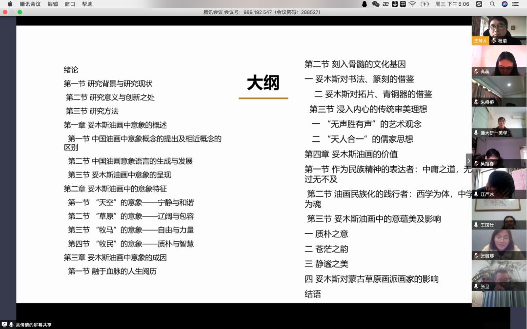
Task: Open the 帮助 menu
Action: point(87,4)
